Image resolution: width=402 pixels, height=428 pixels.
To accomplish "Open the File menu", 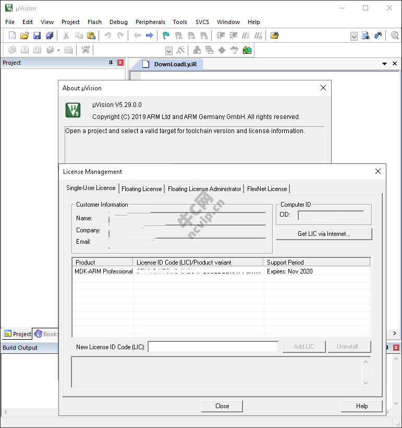I will pos(10,22).
